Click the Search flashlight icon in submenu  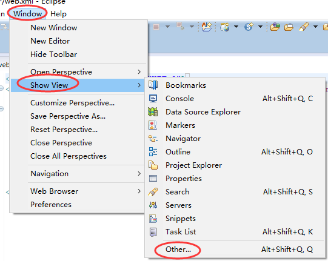pos(153,192)
